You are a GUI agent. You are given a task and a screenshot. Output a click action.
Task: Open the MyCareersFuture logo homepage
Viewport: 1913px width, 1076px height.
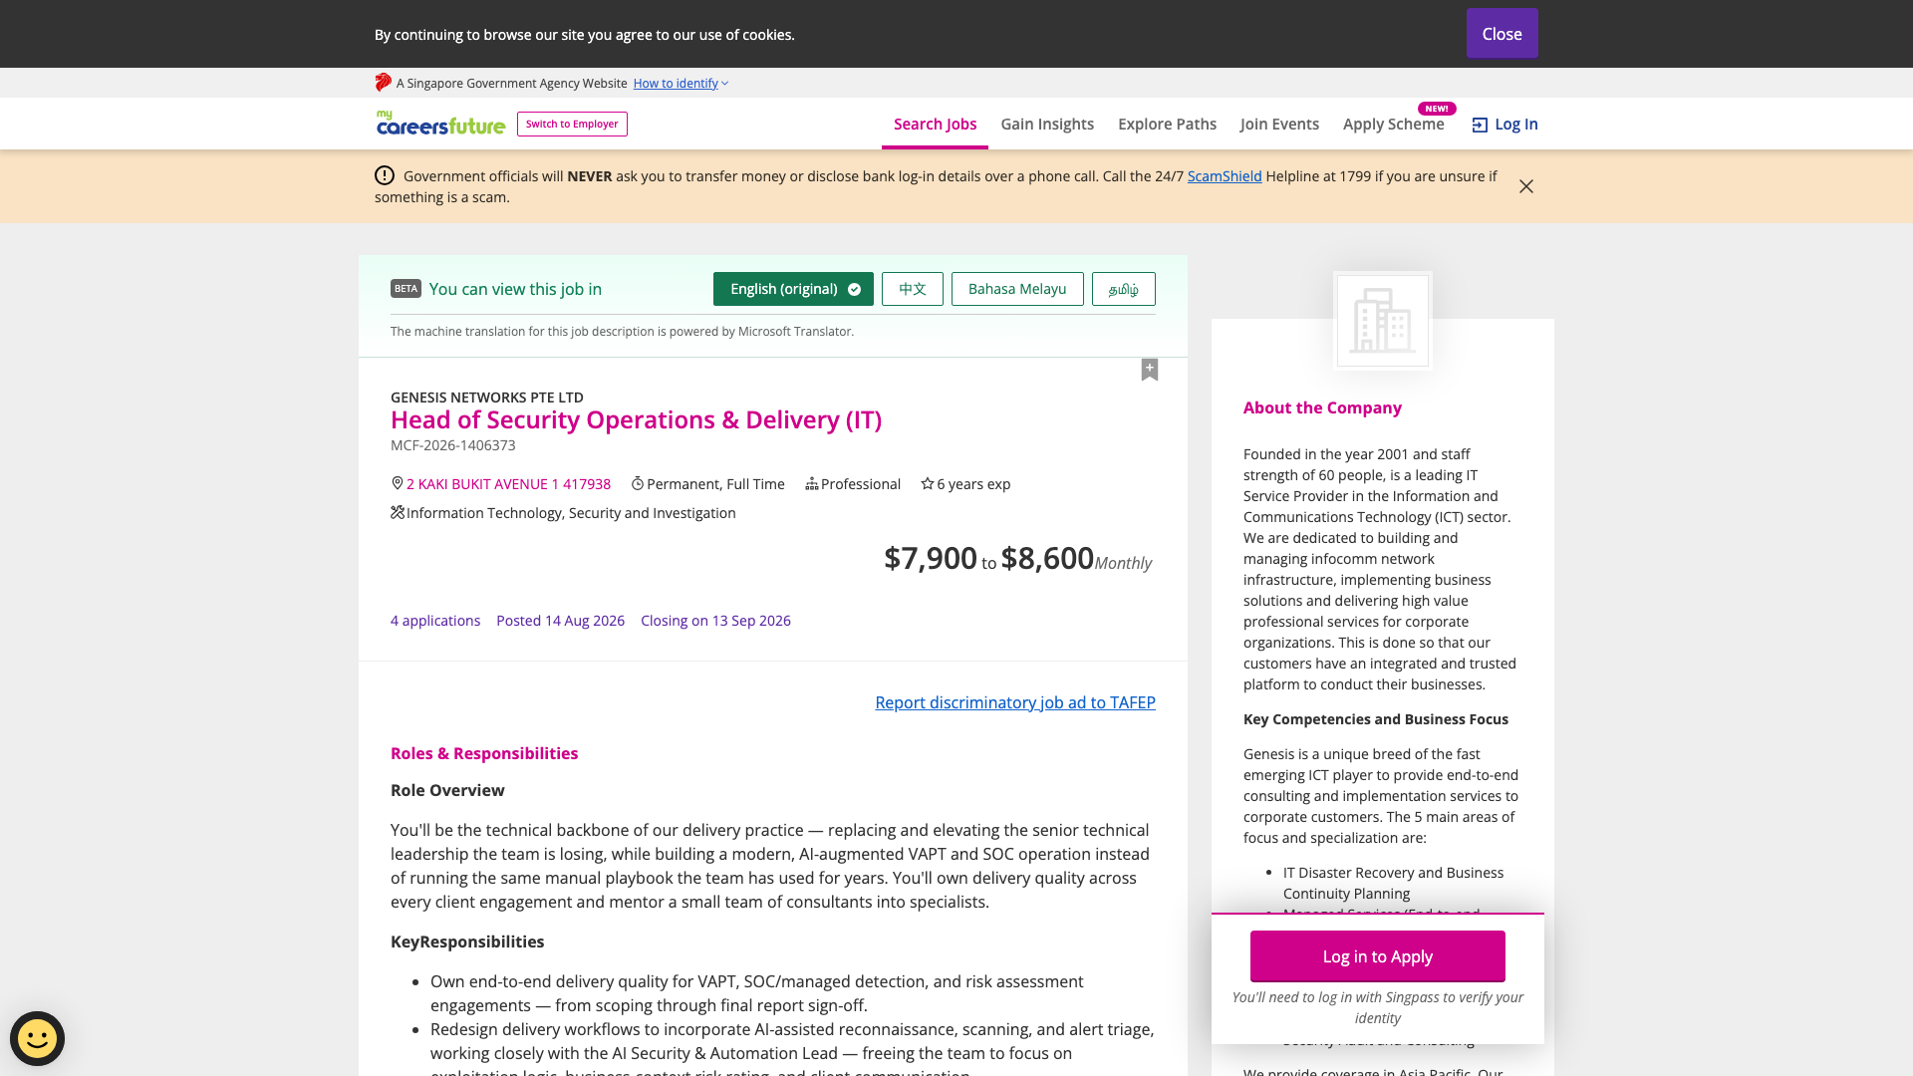click(x=440, y=124)
